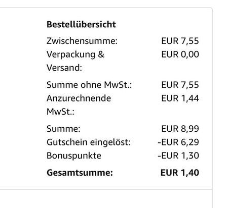Click the Verpackung & Versand label
This screenshot has width=228, height=208.
point(75,61)
